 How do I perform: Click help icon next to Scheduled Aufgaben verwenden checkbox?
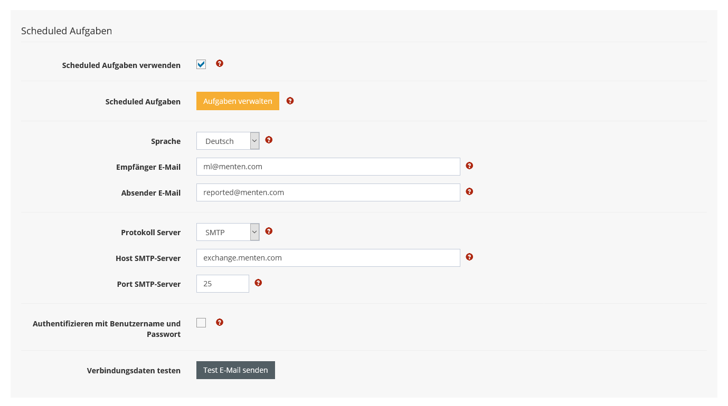[220, 63]
